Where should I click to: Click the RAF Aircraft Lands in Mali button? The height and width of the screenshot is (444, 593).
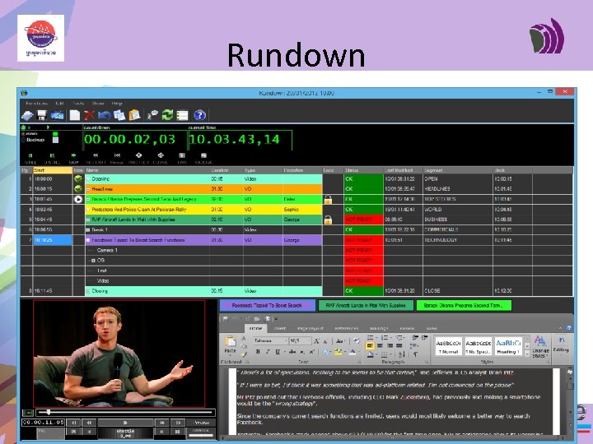click(x=366, y=305)
